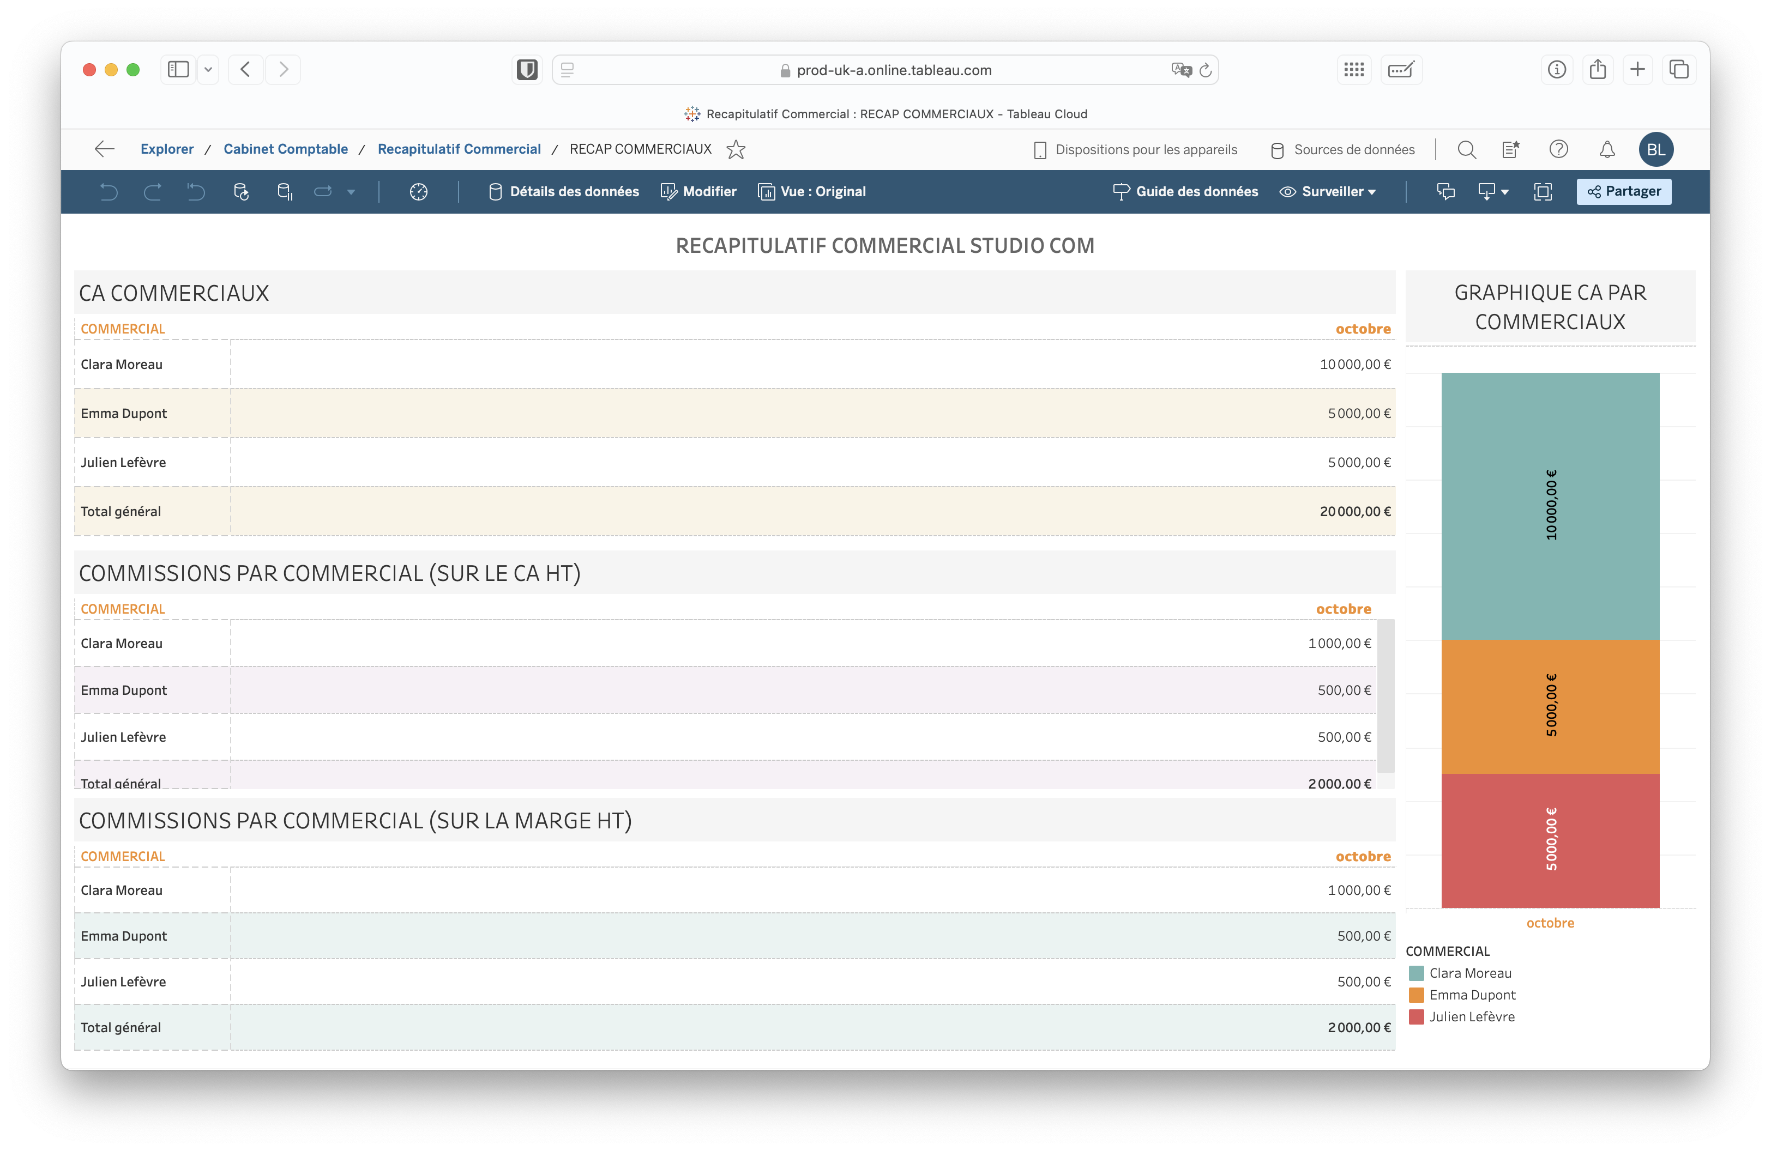Click the pause auto updates icon
The image size is (1771, 1151).
pos(284,192)
